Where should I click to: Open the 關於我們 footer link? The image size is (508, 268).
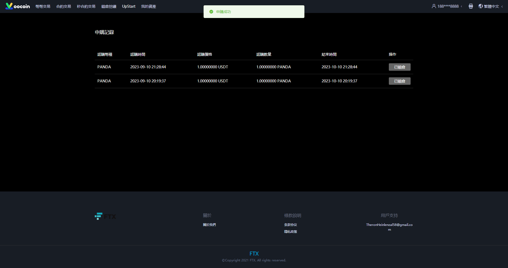click(x=209, y=225)
